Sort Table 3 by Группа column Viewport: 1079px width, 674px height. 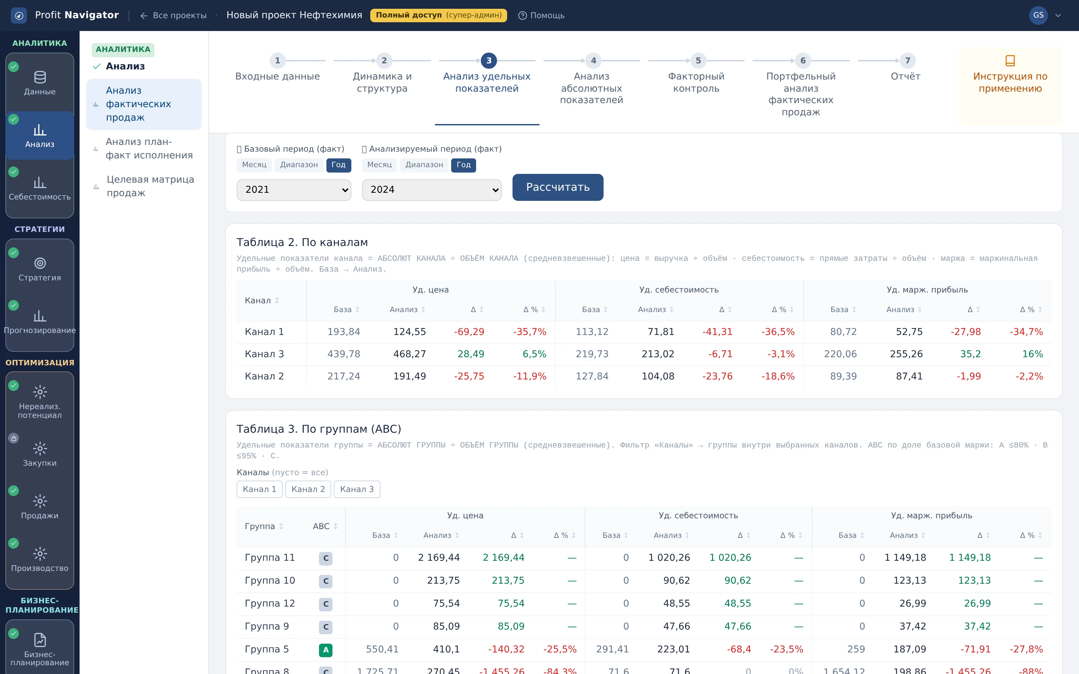pos(264,526)
